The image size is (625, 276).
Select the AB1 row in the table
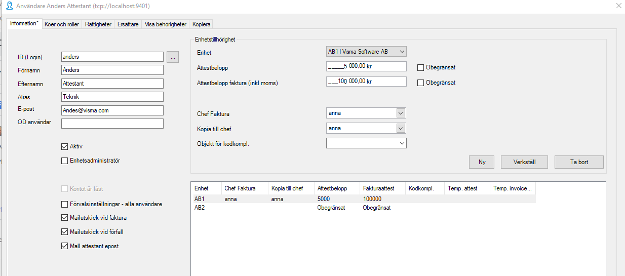[363, 199]
